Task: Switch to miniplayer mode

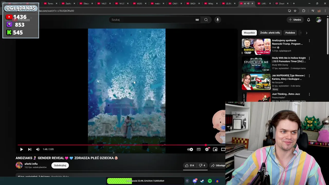Action: point(215,149)
